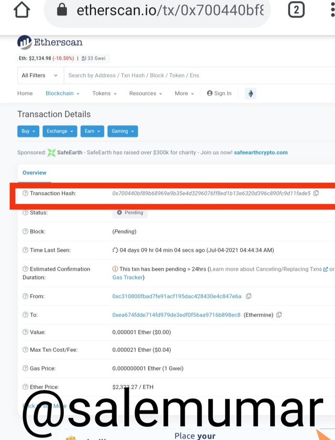Open the Buy dropdown button
Viewport: 335px width, 440px height.
coord(28,131)
